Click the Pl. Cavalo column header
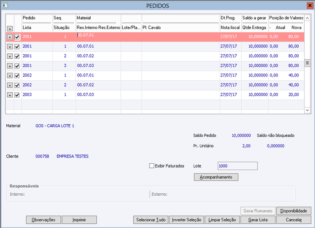 click(x=152, y=28)
